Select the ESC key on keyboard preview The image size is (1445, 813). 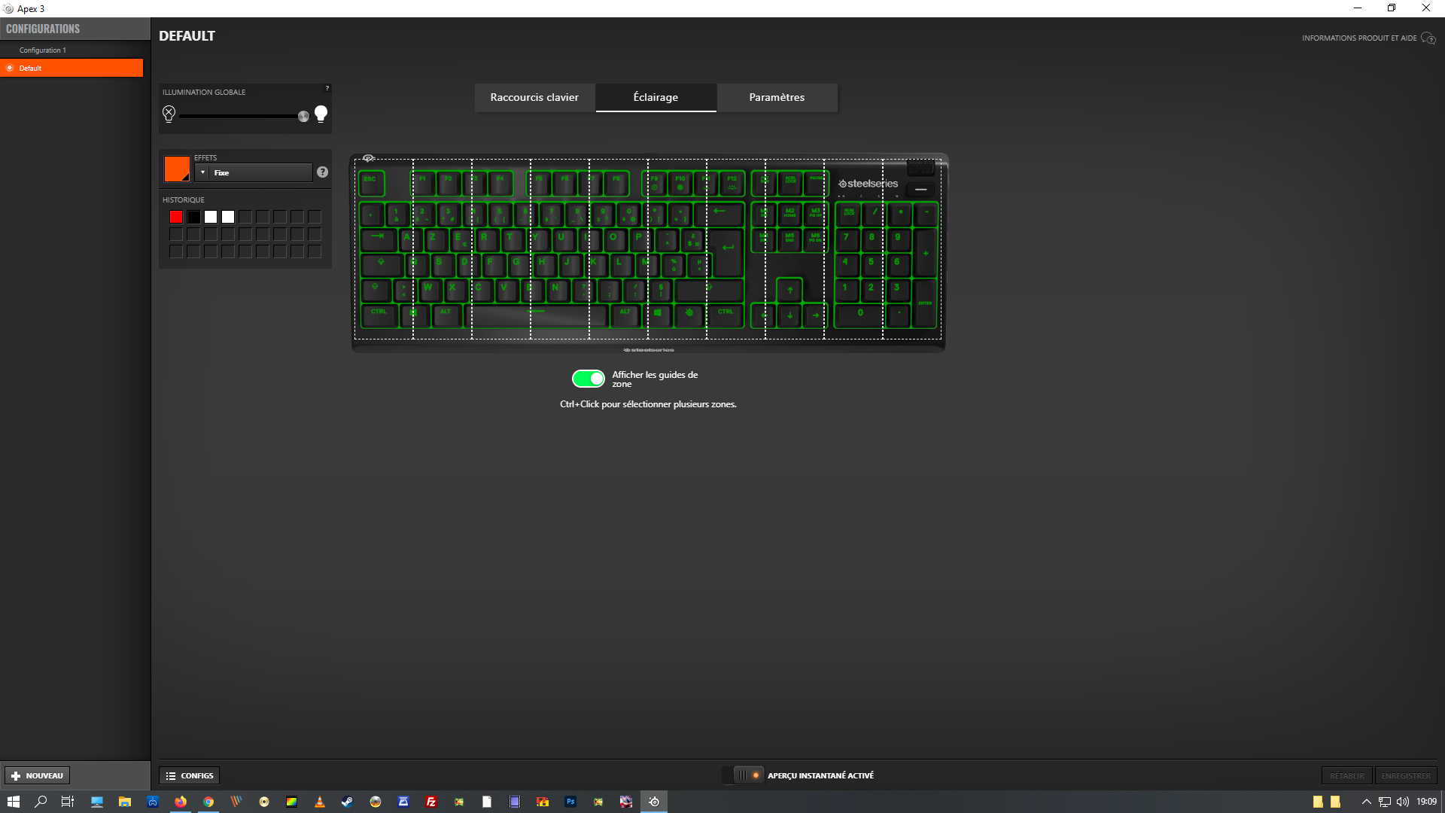[x=371, y=183]
